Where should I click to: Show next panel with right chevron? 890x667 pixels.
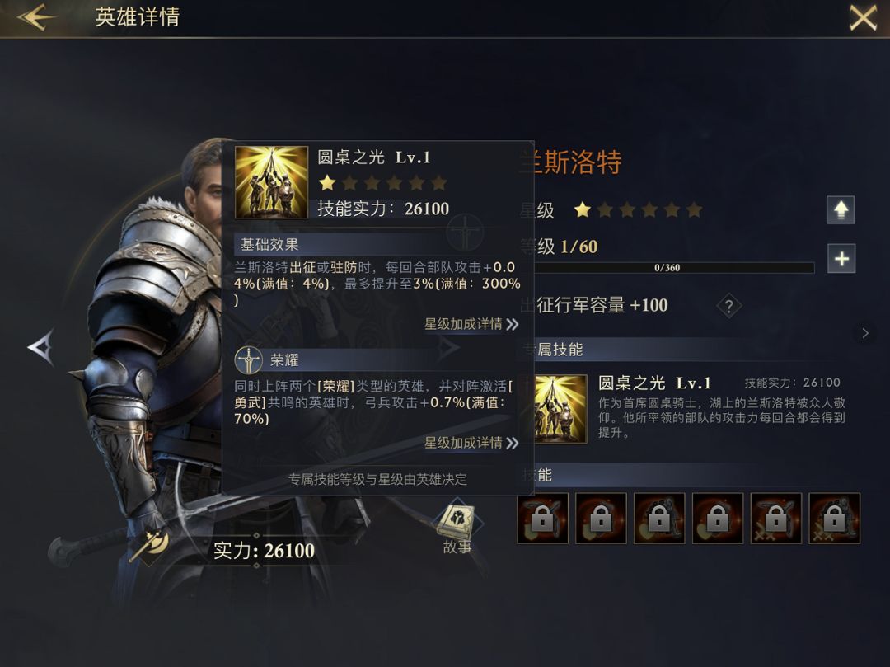pyautogui.click(x=865, y=333)
